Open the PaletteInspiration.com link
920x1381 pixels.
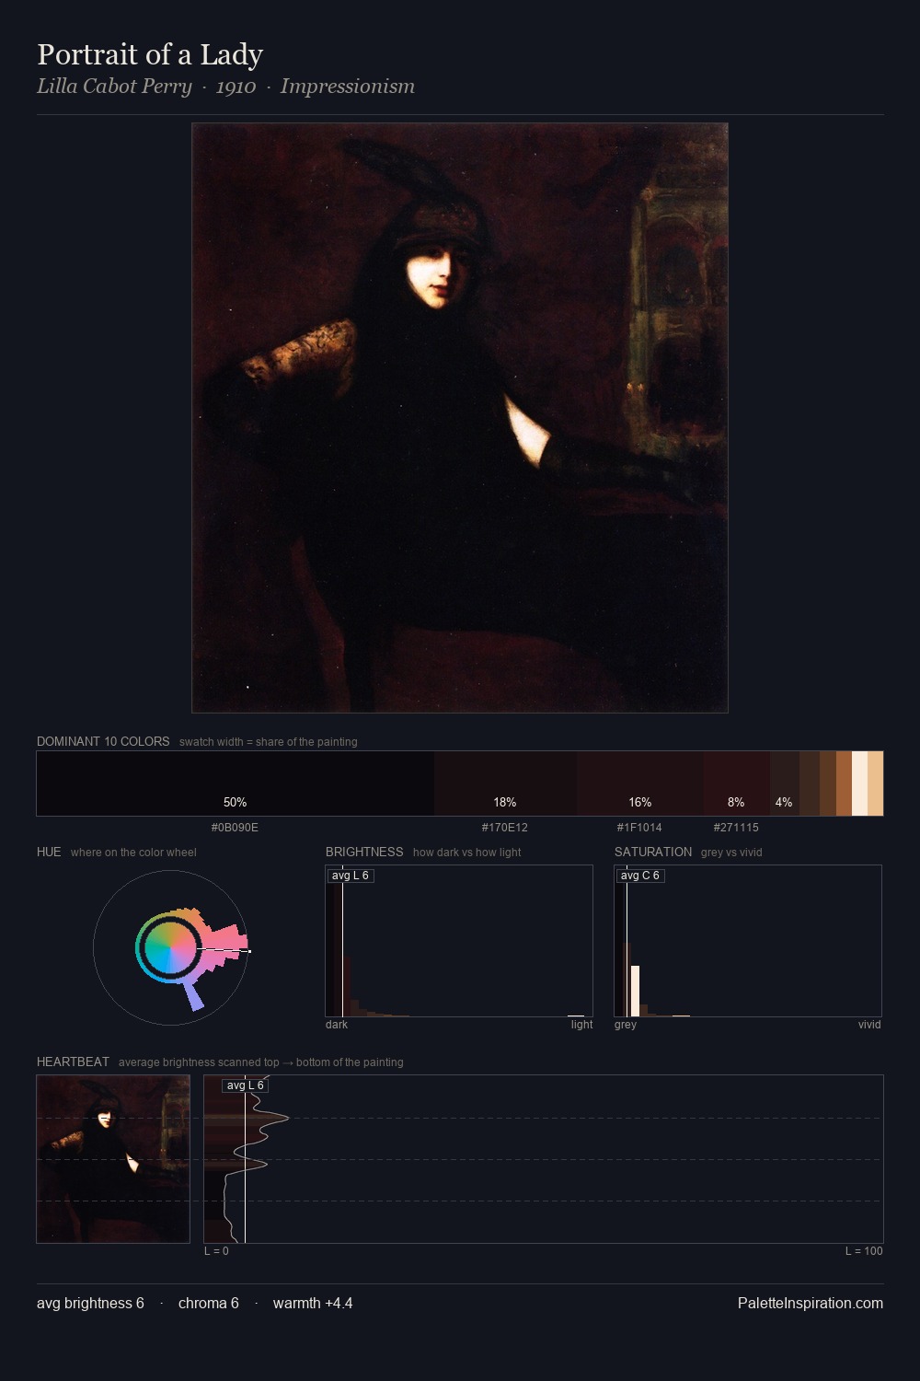point(811,1304)
